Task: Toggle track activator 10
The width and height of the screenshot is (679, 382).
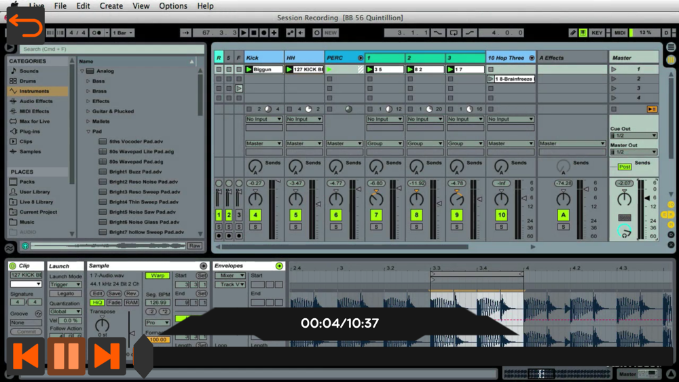Action: pyautogui.click(x=501, y=215)
